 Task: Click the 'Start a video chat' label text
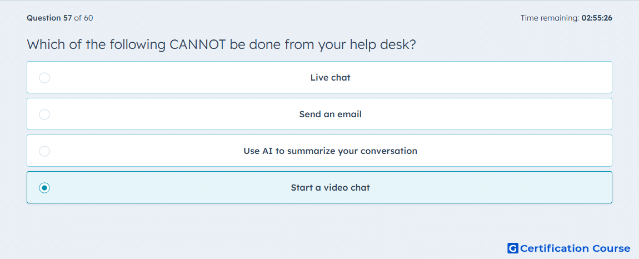point(330,188)
